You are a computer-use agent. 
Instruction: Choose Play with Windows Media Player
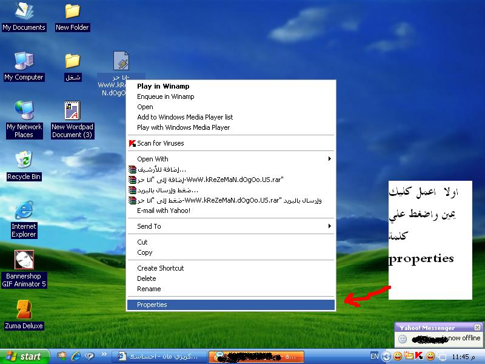tap(231, 127)
